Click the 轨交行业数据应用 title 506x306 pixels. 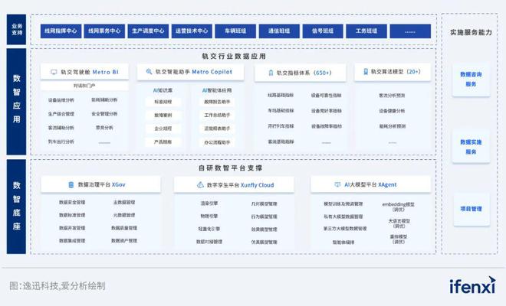point(234,56)
